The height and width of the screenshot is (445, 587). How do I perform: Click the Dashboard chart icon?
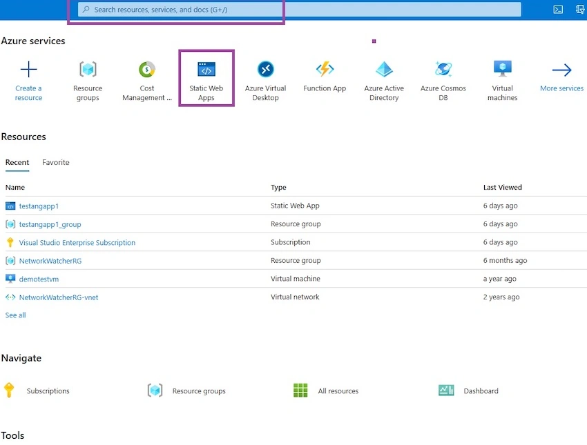click(446, 390)
